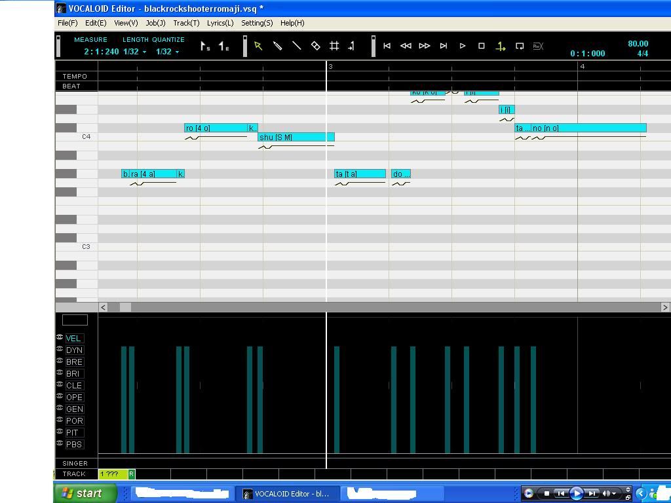Viewport: 671px width, 503px height.
Task: Select the PBS parameter button
Action: pos(74,445)
